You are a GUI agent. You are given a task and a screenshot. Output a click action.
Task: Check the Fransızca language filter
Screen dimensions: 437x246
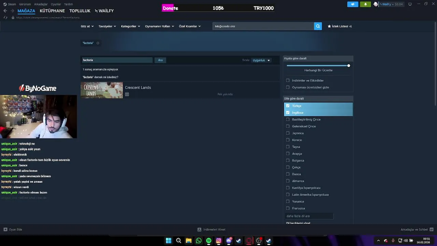tap(288, 208)
